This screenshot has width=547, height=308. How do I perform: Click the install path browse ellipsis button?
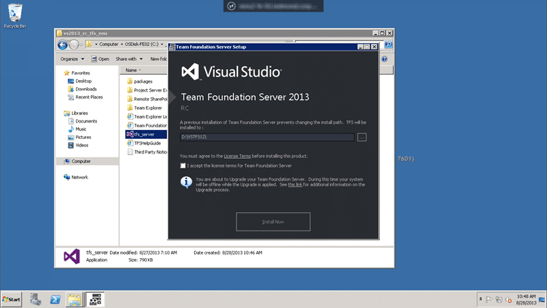(x=362, y=138)
